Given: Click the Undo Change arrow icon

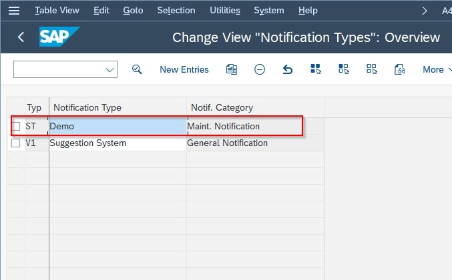Looking at the screenshot, I should click(x=287, y=69).
